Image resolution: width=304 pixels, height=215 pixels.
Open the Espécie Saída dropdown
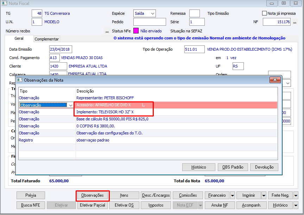pos(145,13)
